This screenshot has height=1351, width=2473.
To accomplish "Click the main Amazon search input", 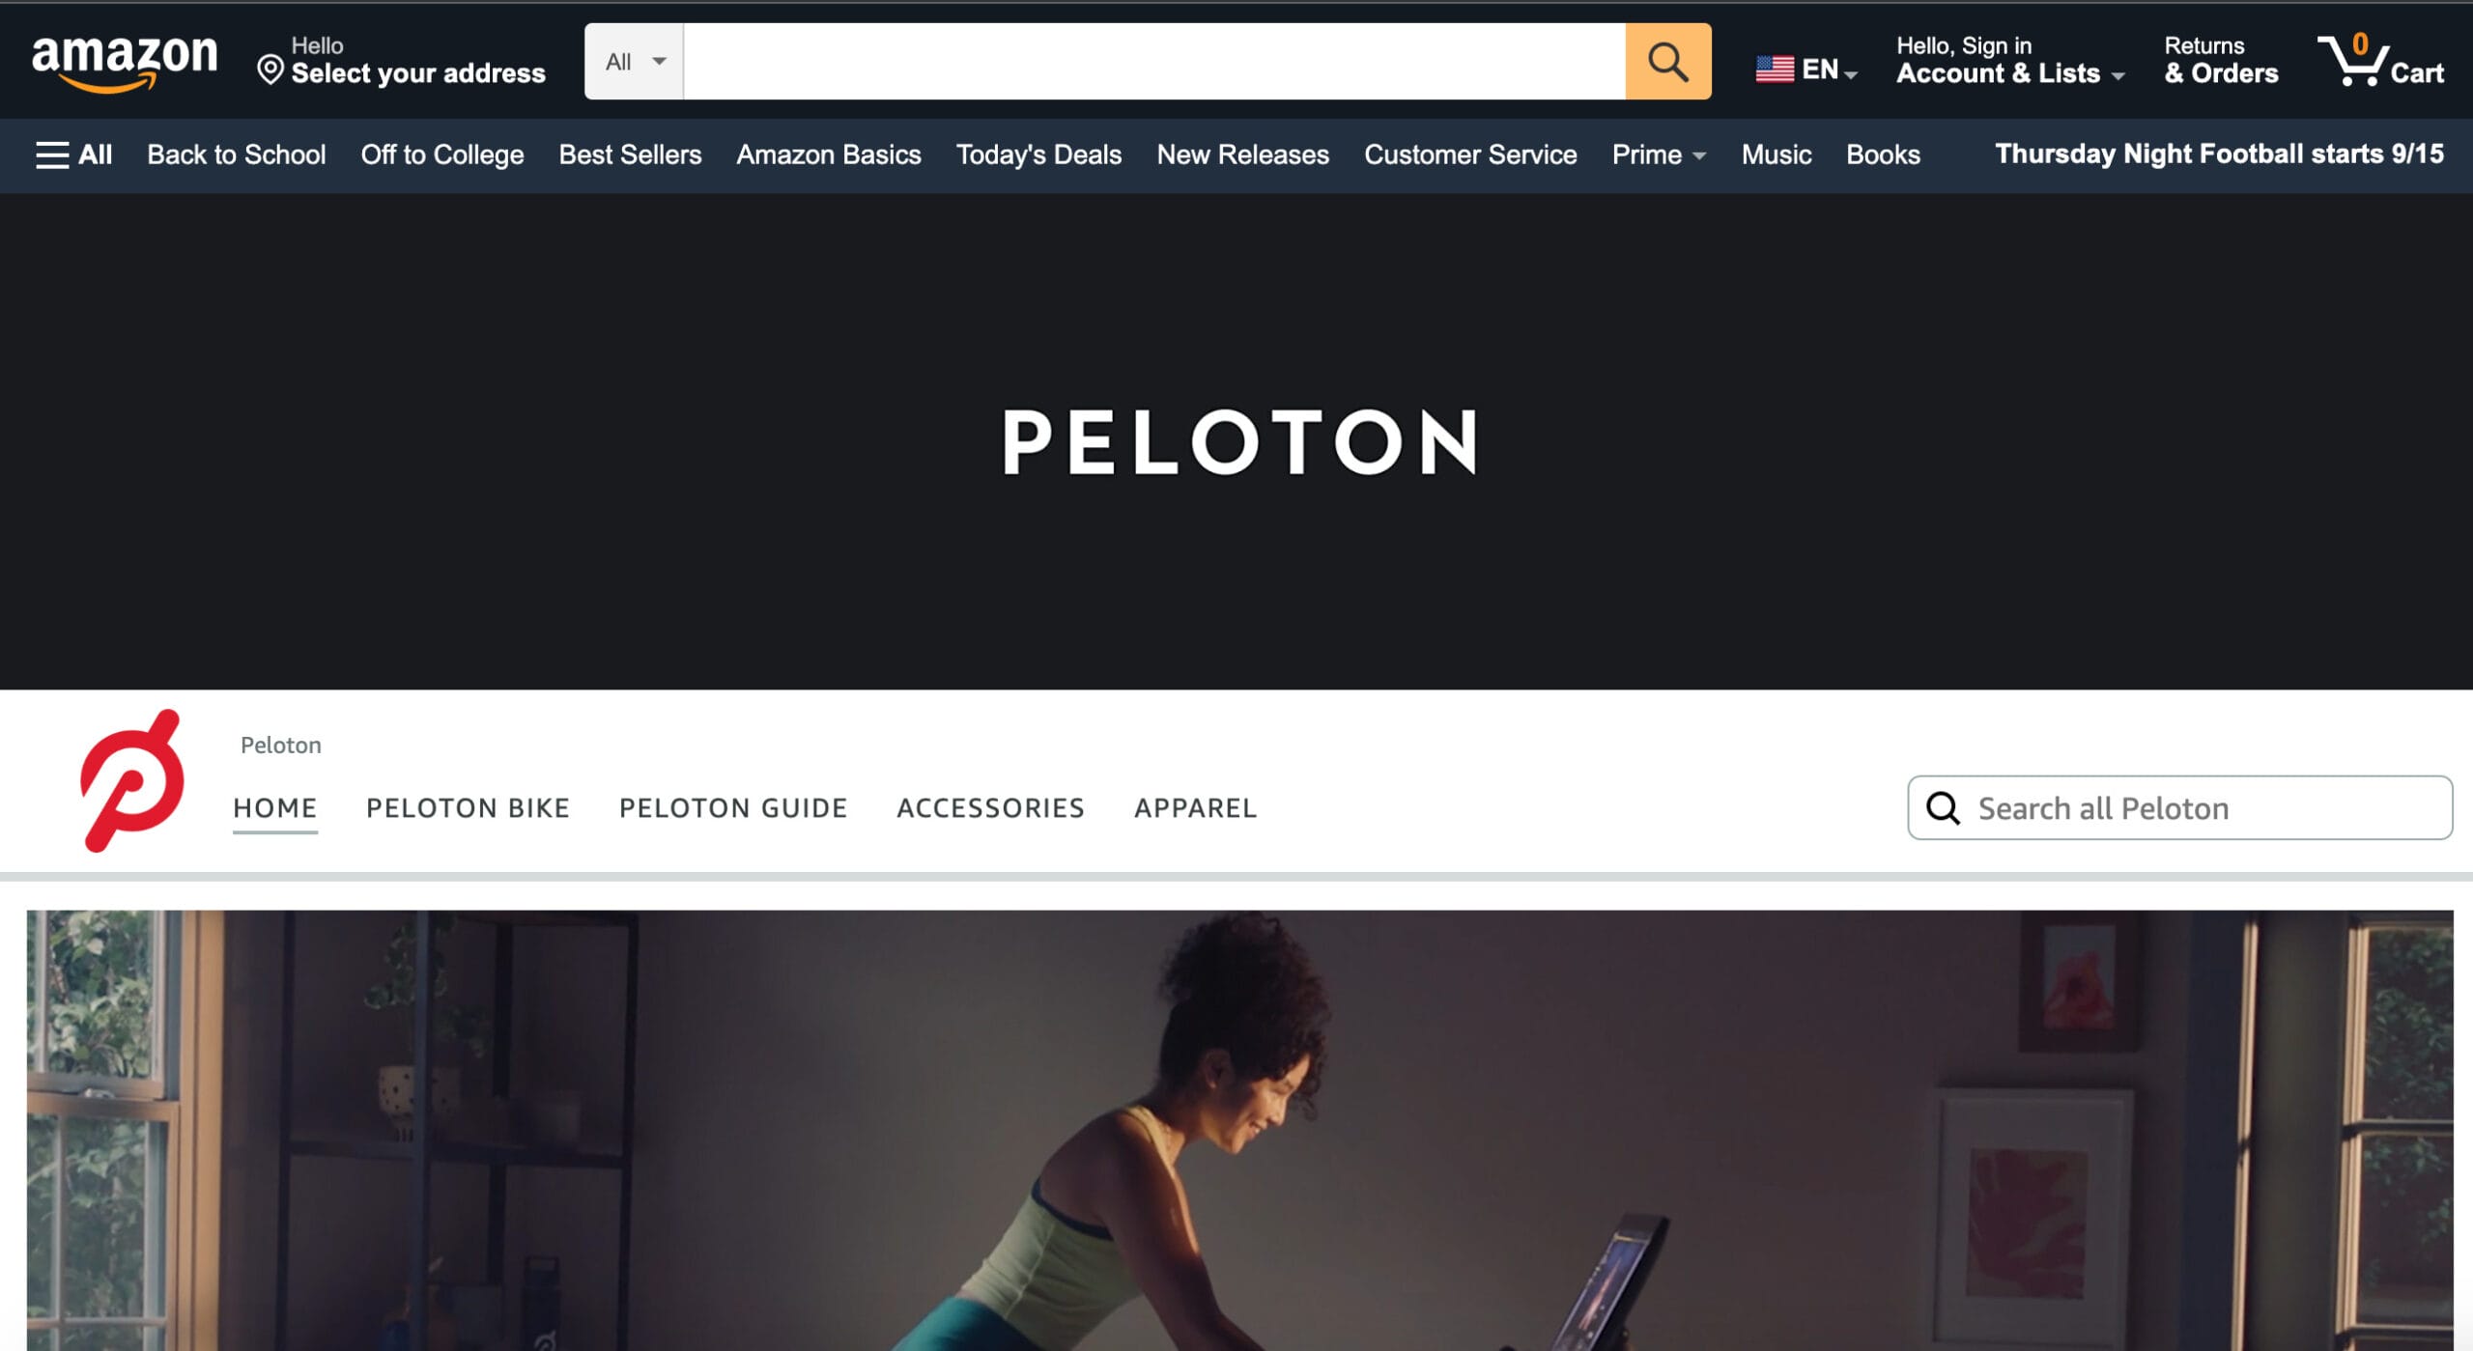I will pos(1154,62).
